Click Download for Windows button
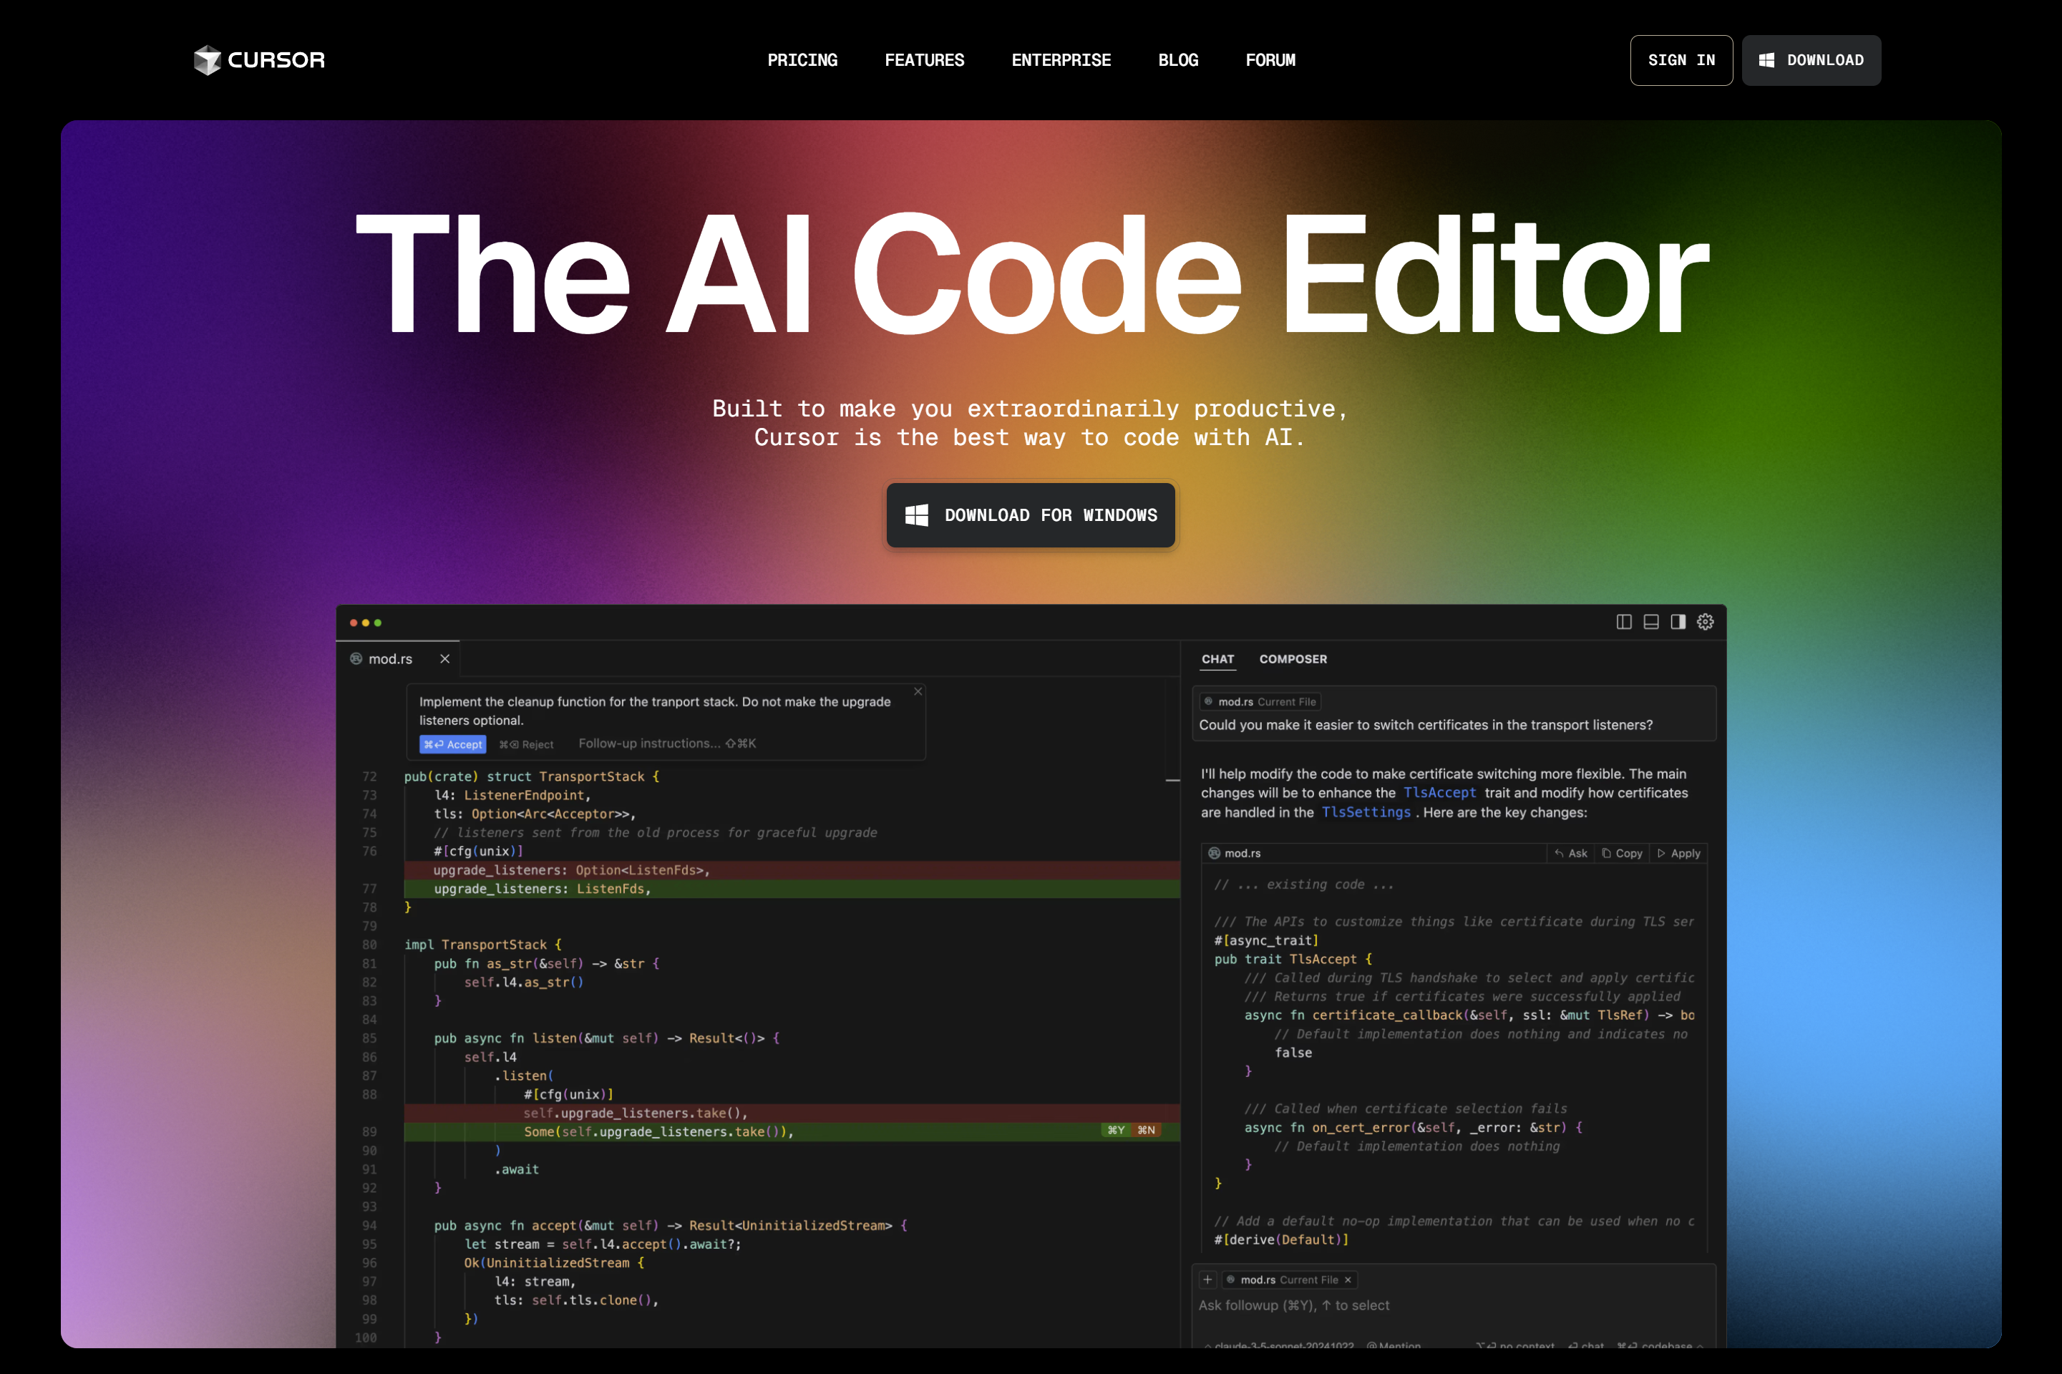Viewport: 2062px width, 1374px height. [x=1031, y=515]
